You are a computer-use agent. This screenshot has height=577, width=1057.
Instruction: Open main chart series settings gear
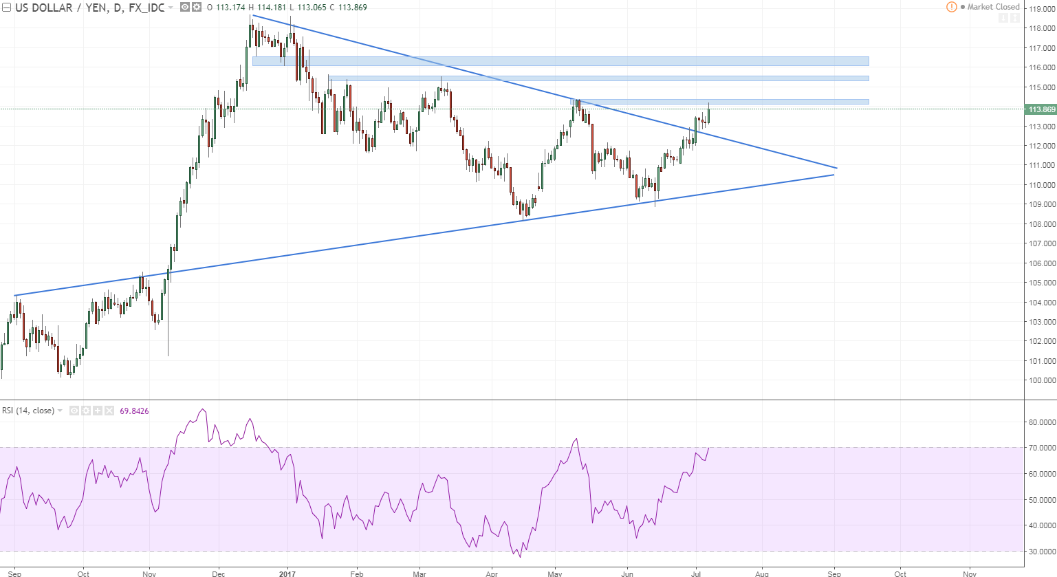pos(197,7)
